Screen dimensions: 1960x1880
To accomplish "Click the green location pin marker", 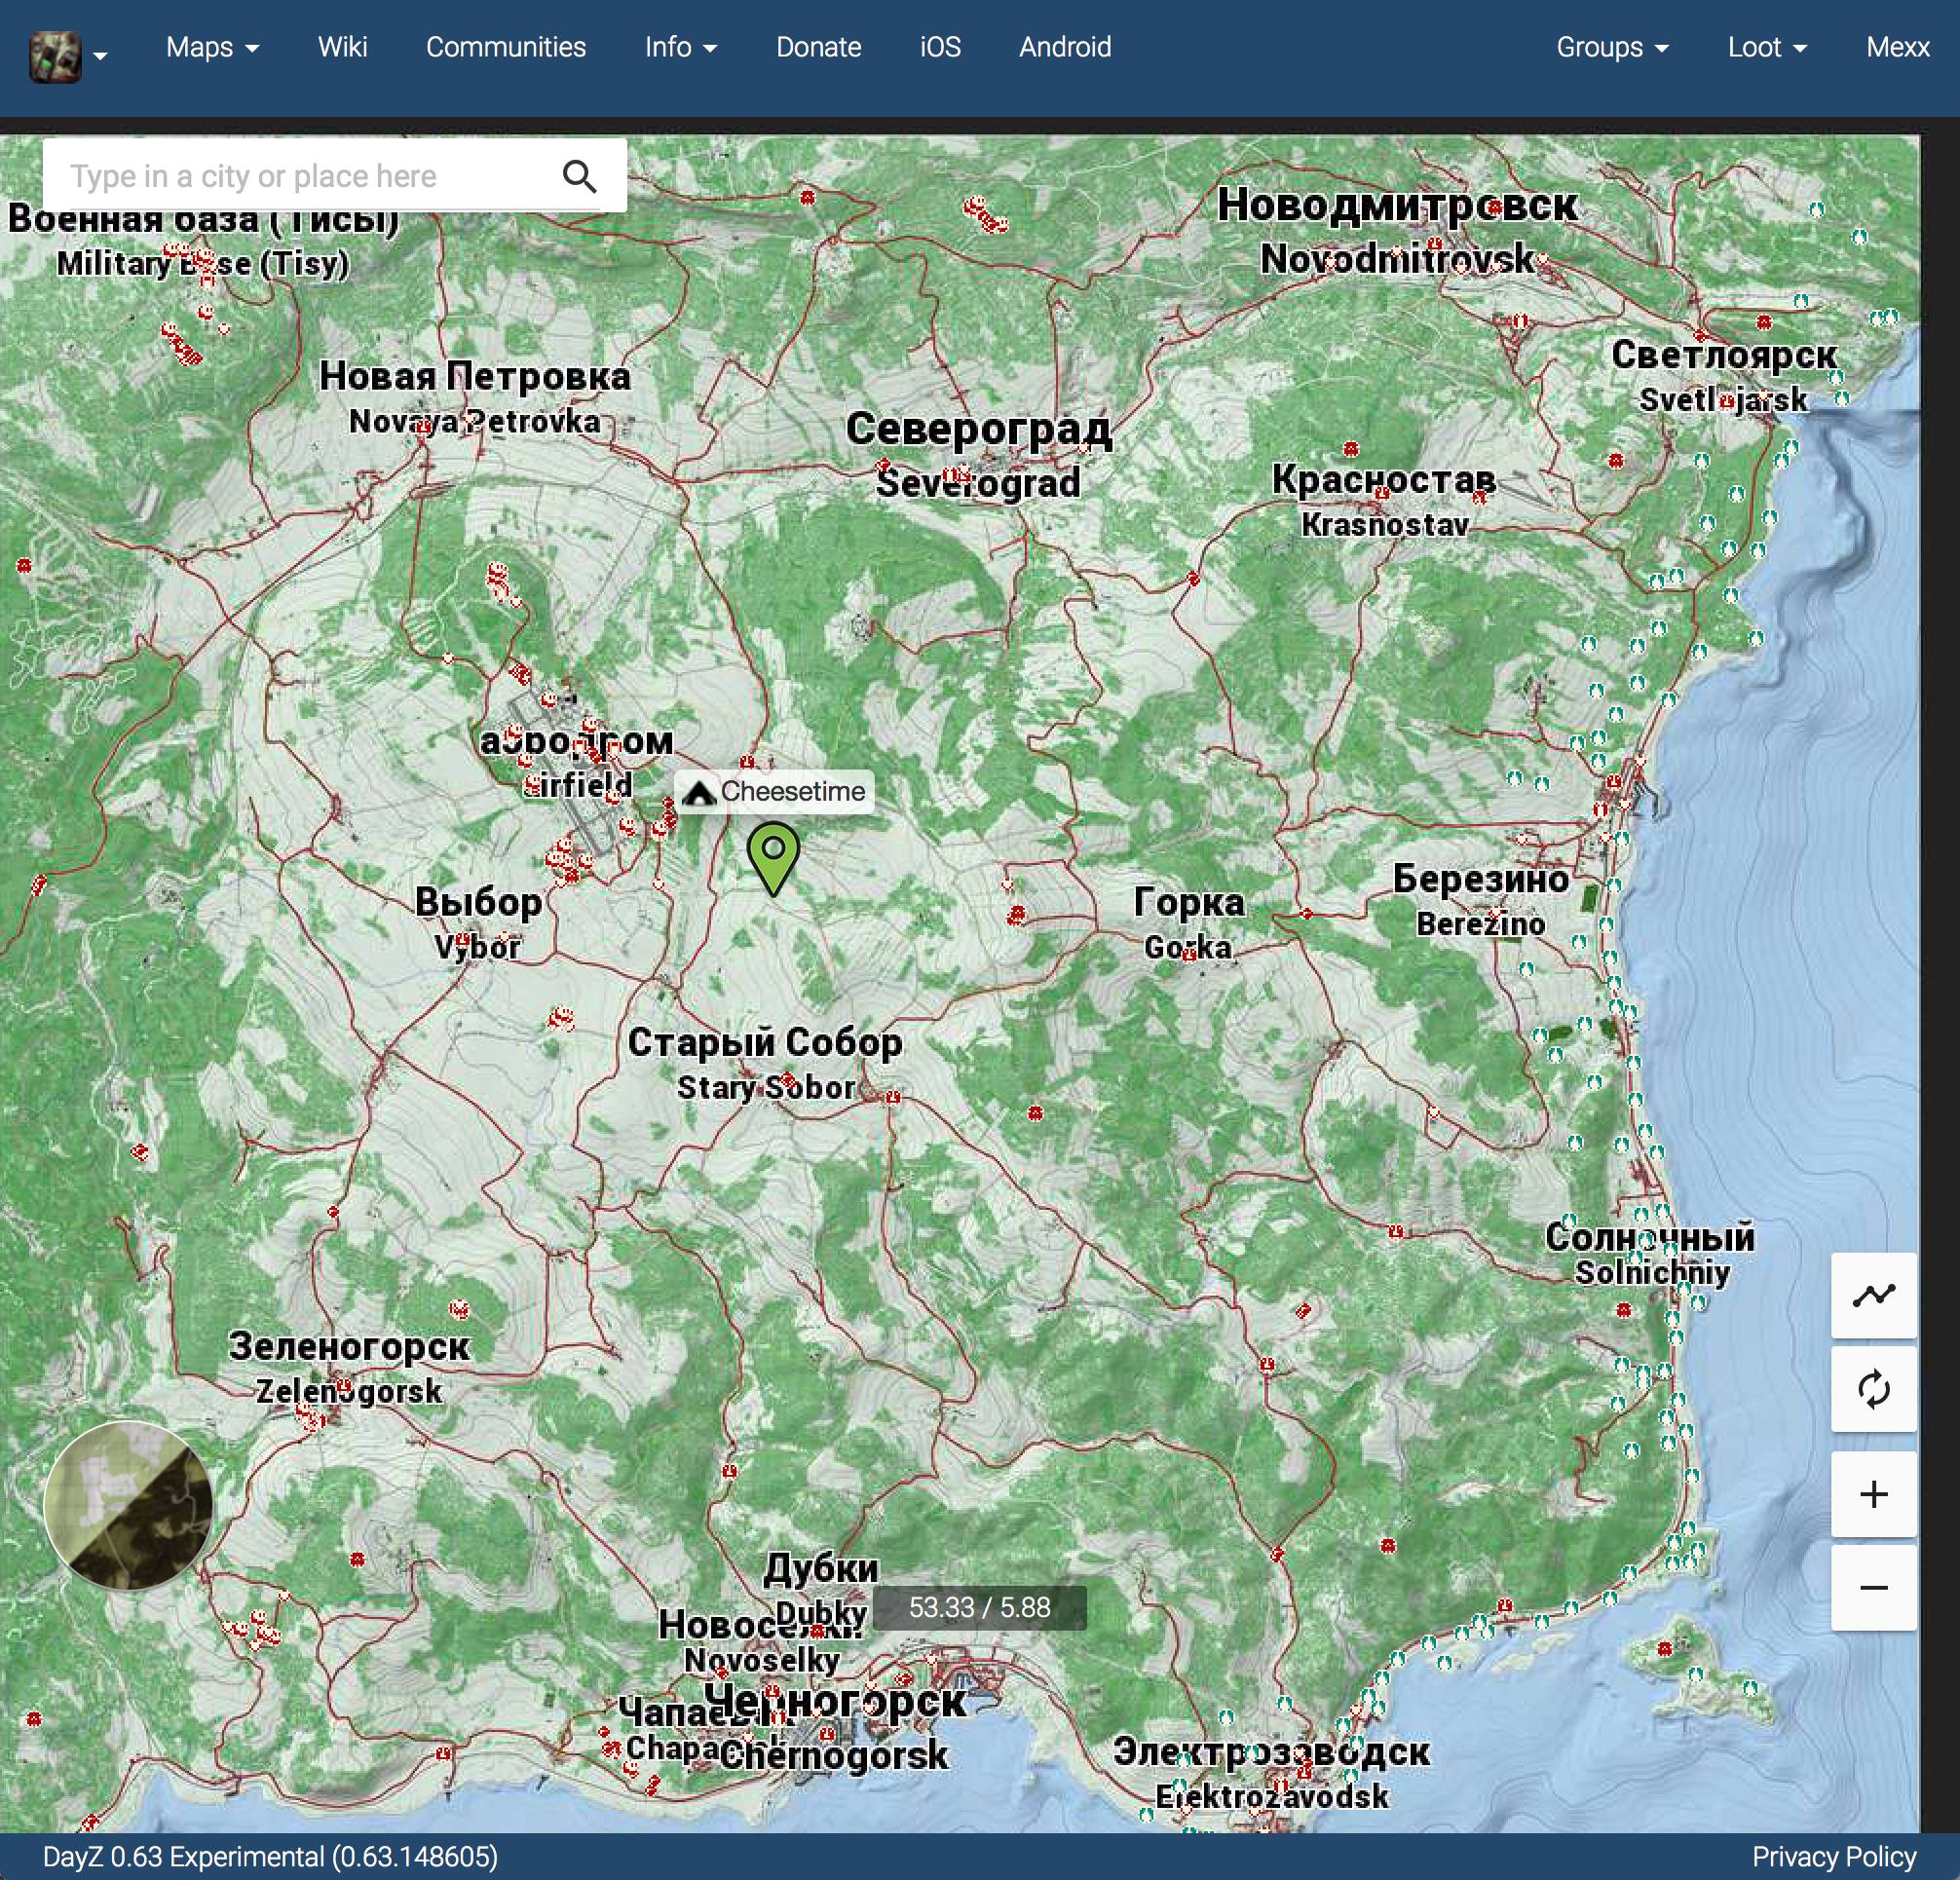I will [773, 858].
